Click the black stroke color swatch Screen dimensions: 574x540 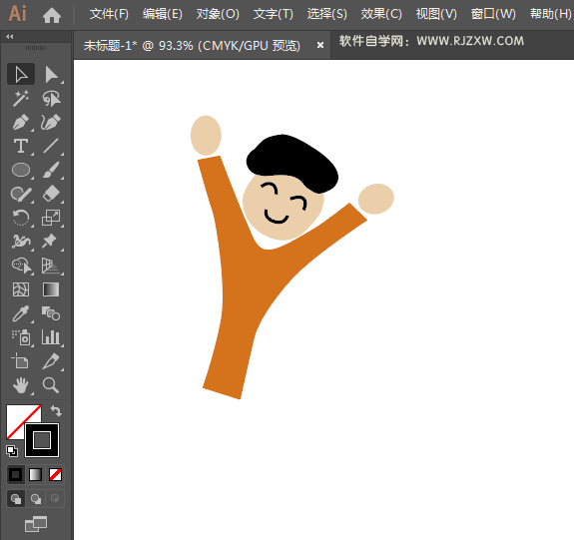point(42,440)
